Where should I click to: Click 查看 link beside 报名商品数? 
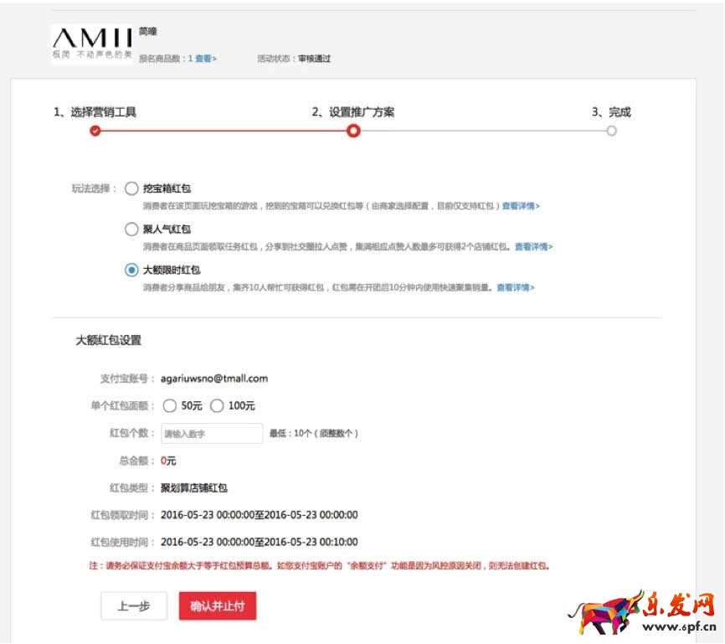[x=205, y=59]
